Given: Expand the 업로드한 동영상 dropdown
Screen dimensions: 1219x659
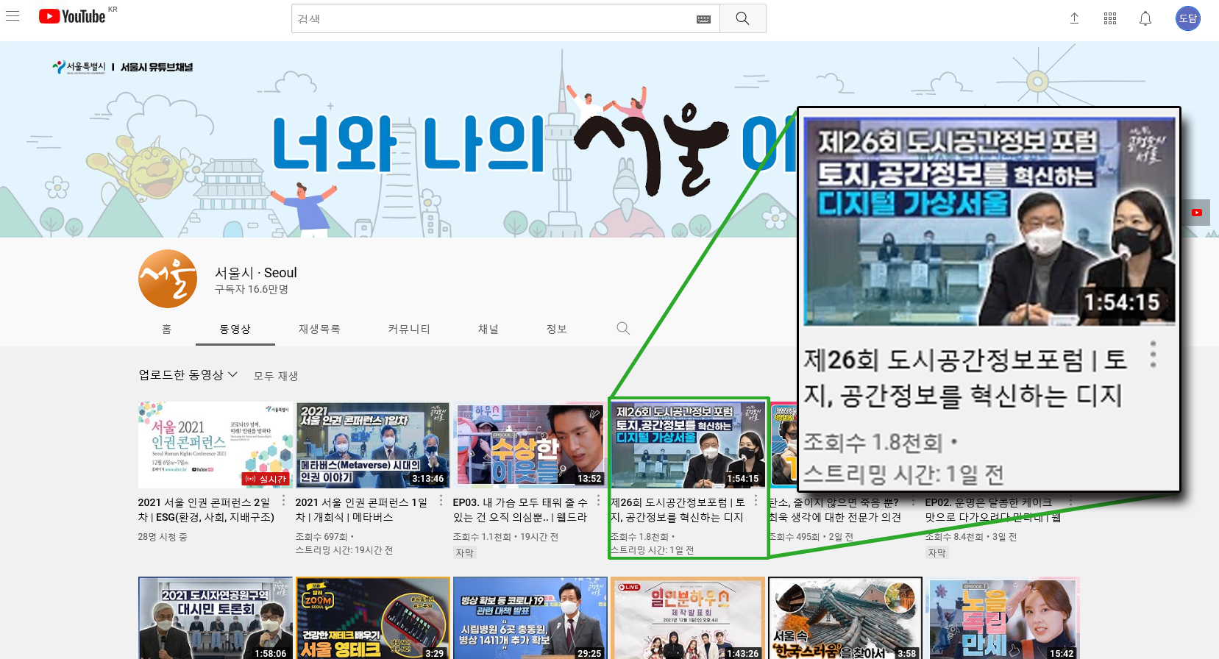Looking at the screenshot, I should (x=188, y=374).
